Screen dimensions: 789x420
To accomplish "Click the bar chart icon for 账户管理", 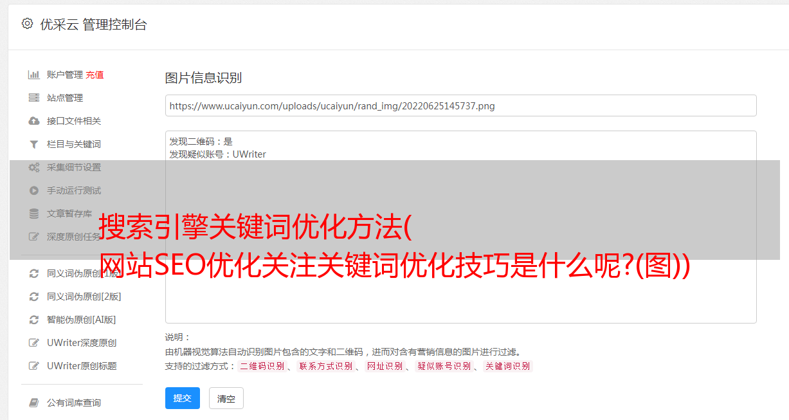I will pos(34,75).
